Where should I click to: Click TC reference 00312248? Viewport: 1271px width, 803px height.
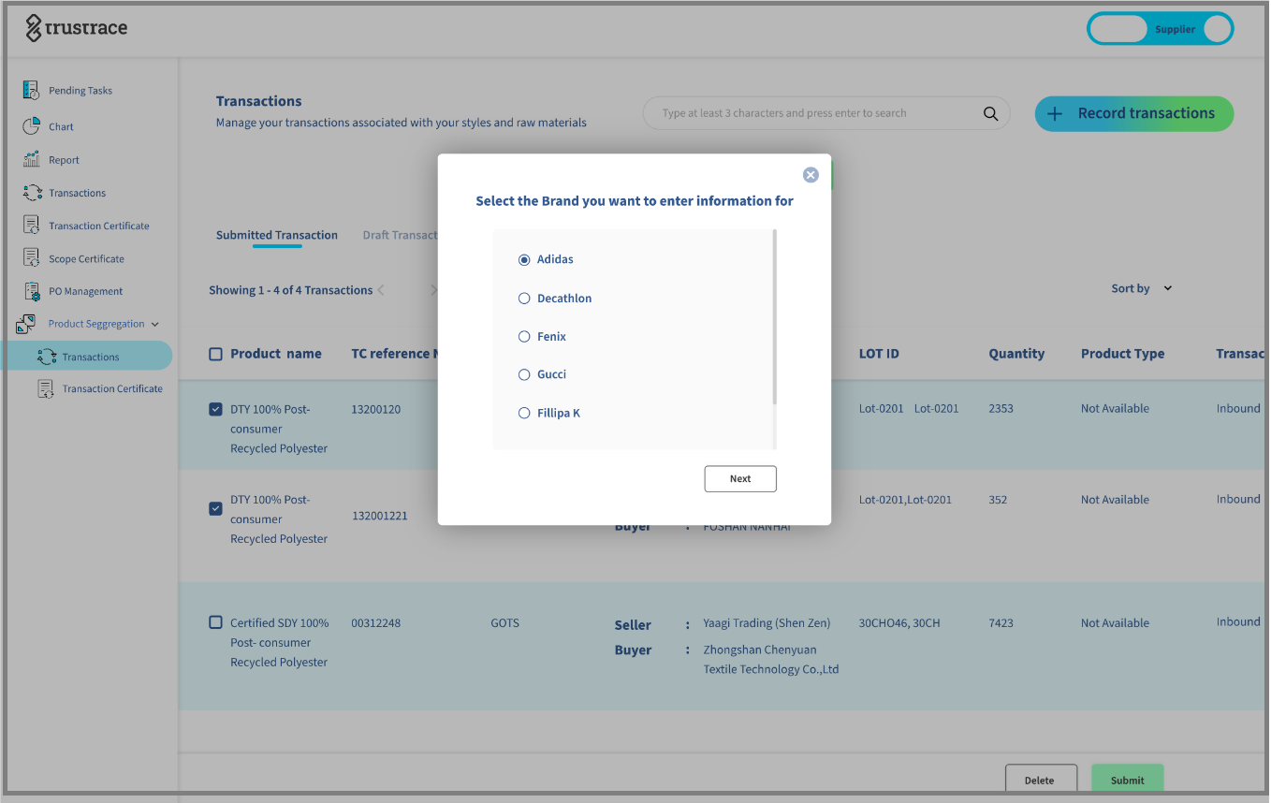tap(375, 622)
